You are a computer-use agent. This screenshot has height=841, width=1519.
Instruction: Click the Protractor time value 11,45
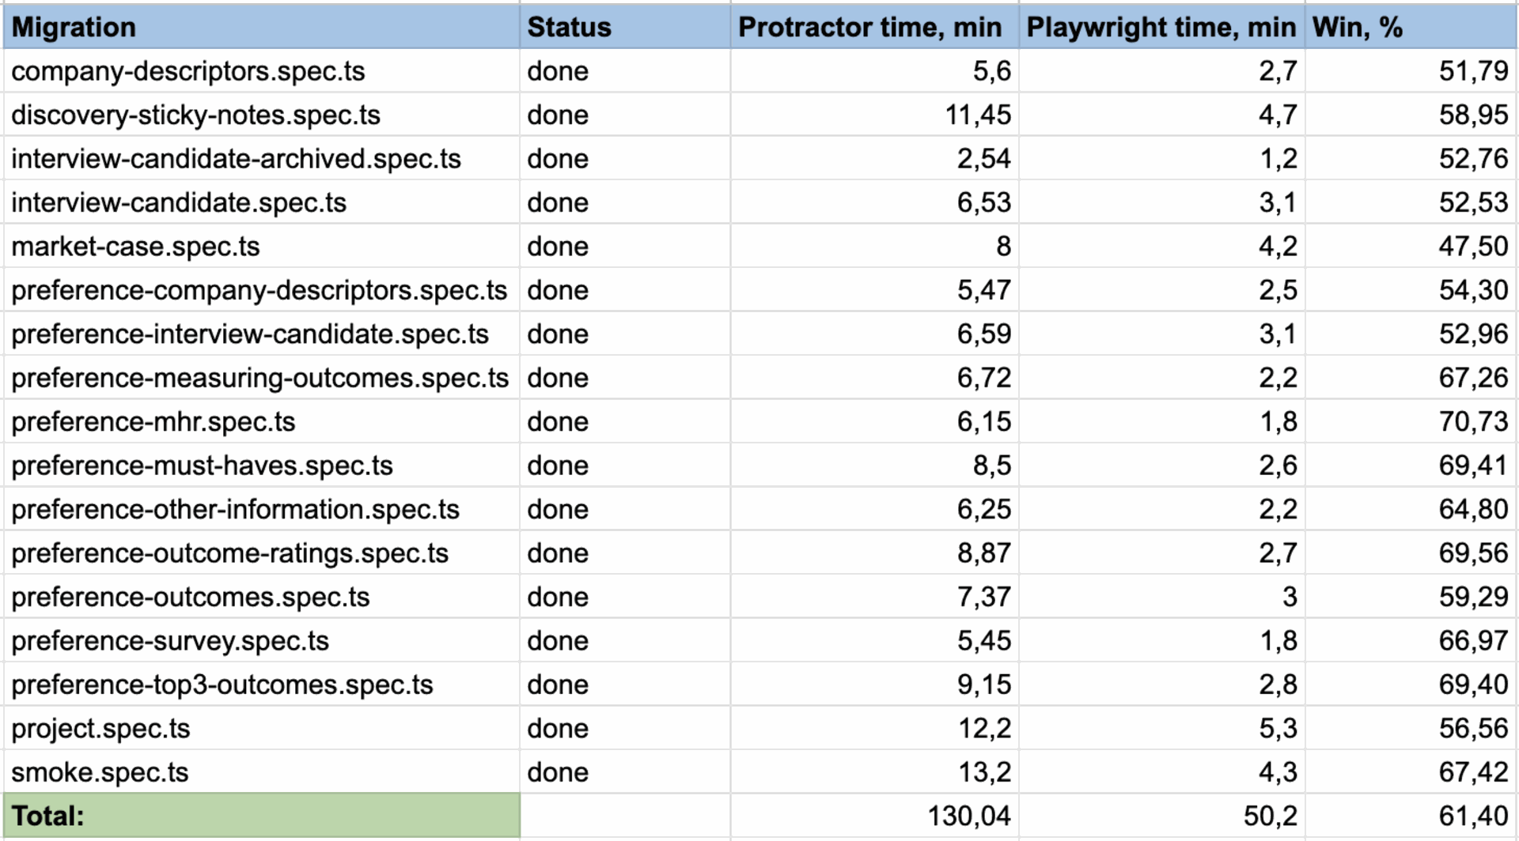click(x=978, y=115)
